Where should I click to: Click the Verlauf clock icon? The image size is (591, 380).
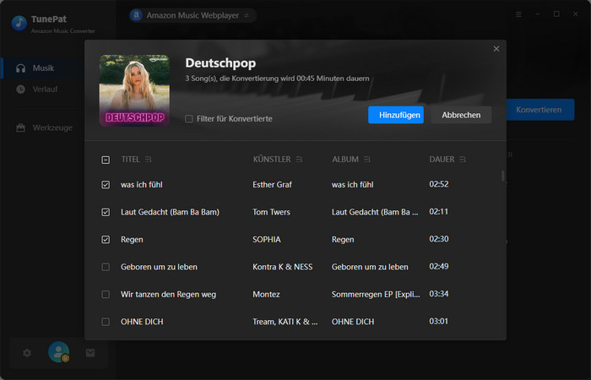[x=21, y=90]
